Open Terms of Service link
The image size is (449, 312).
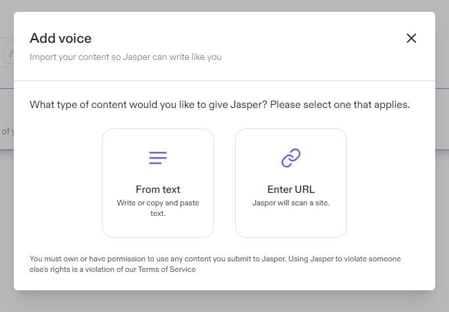[167, 269]
